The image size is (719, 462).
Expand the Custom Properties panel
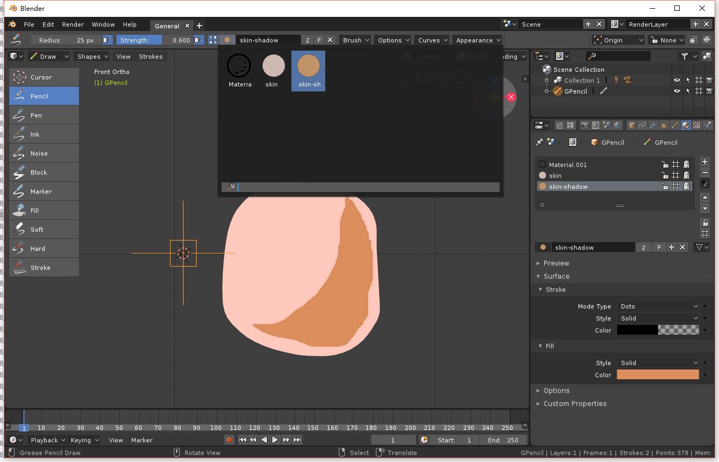(x=575, y=404)
